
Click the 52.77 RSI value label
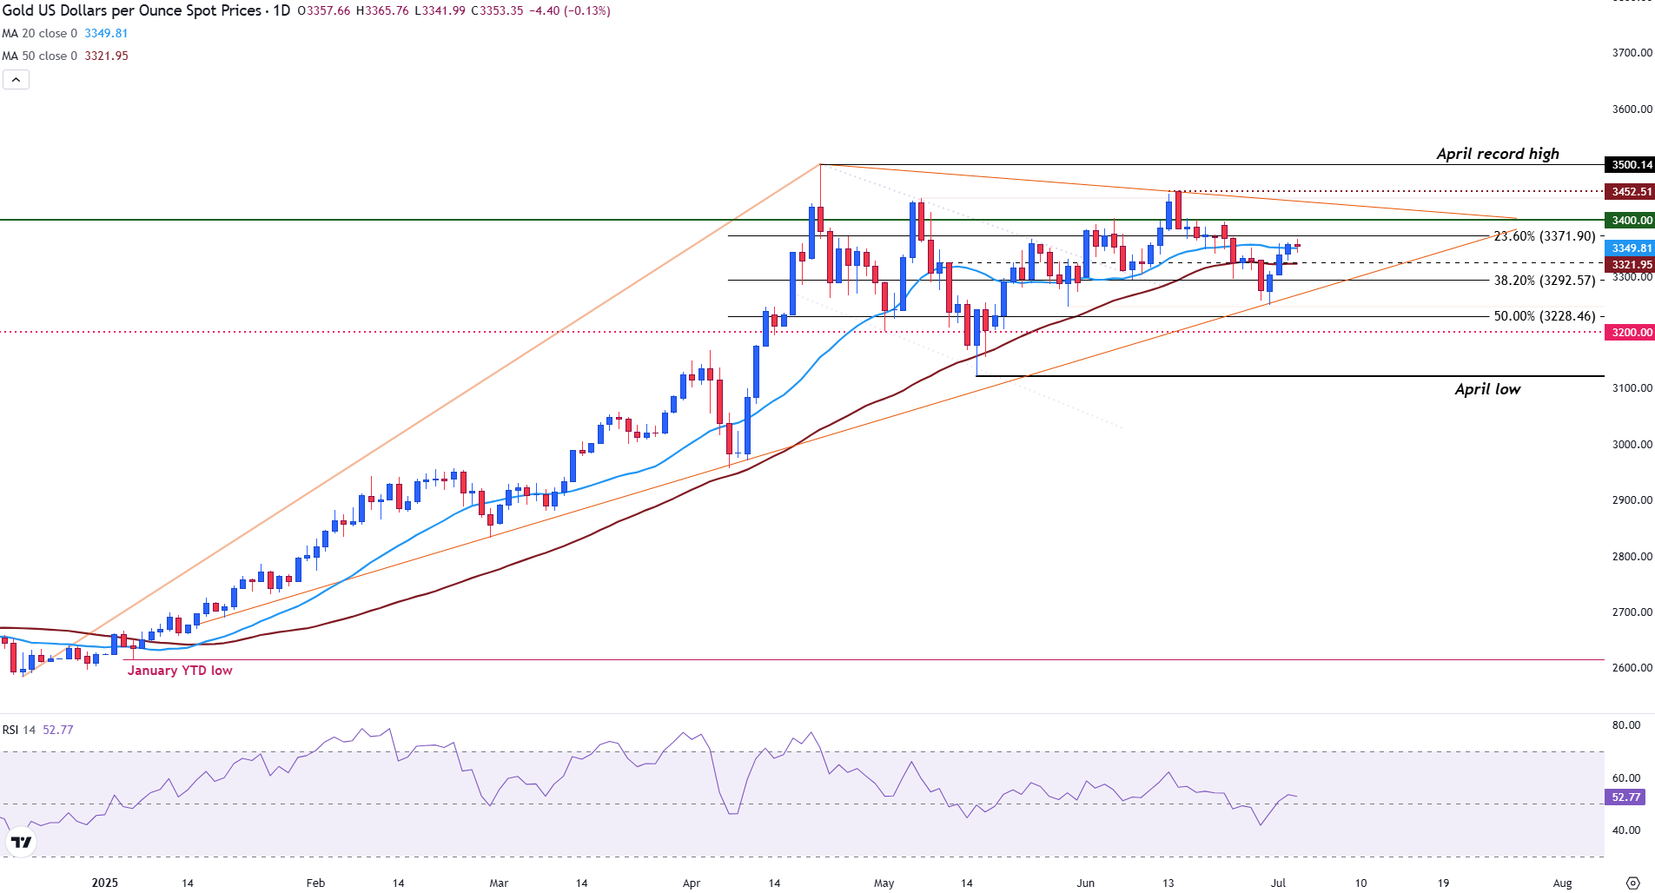1625,797
